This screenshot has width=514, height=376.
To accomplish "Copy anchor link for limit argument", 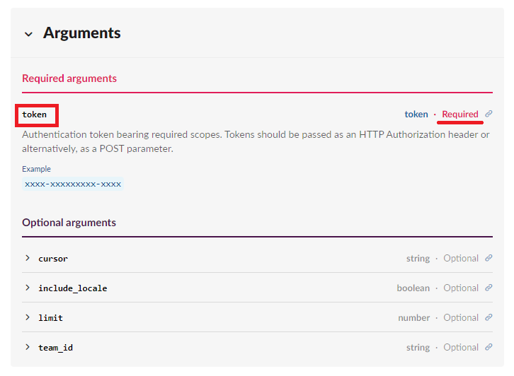I will (x=489, y=318).
